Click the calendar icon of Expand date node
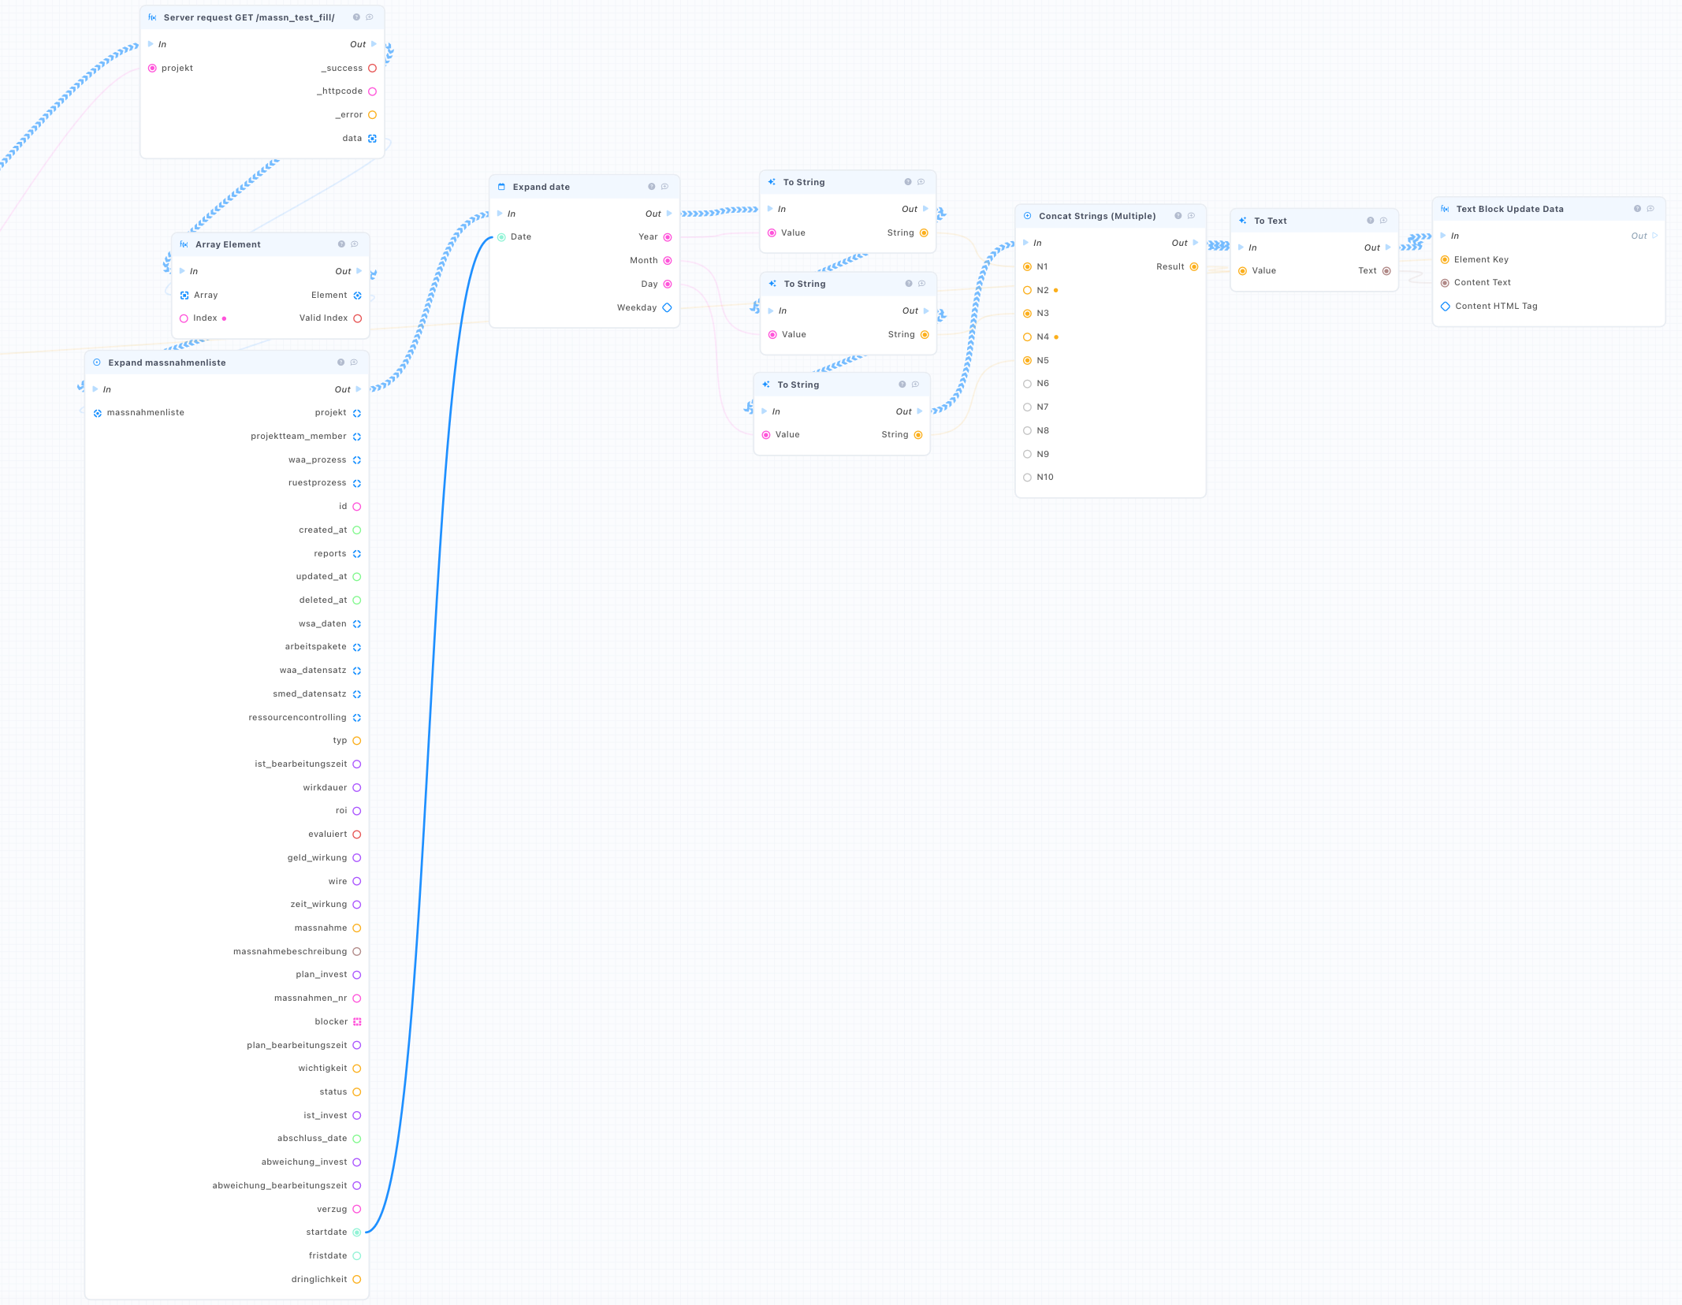Screen dimensions: 1682x1305 click(x=501, y=187)
